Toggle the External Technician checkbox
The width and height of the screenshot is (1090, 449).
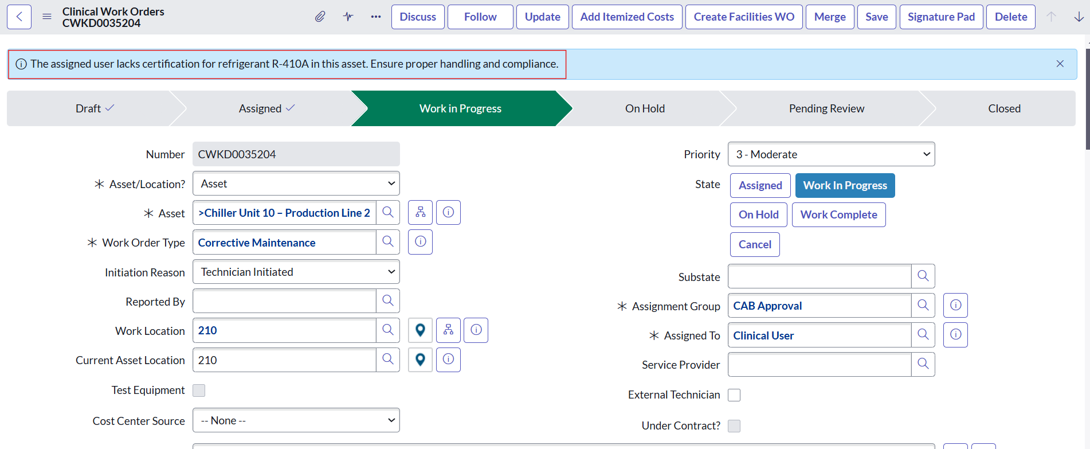click(x=734, y=395)
